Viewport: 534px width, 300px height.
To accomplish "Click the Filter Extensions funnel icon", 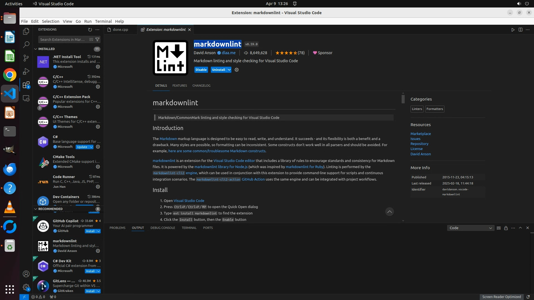I will (97, 39).
